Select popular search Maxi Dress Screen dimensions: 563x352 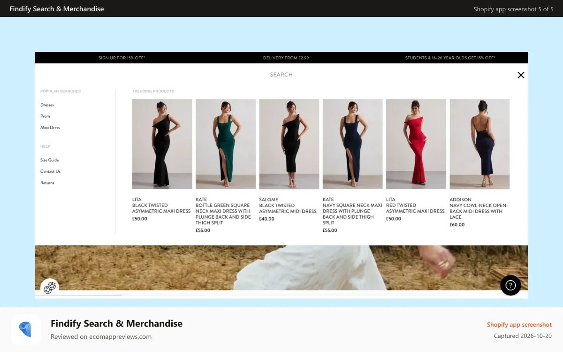coord(50,128)
